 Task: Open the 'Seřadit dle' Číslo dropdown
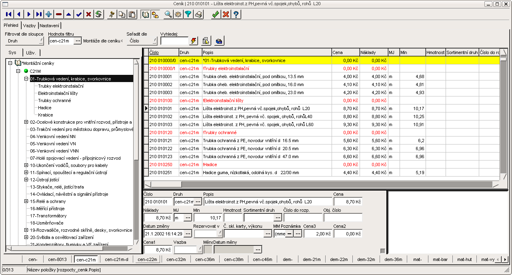[x=142, y=41]
